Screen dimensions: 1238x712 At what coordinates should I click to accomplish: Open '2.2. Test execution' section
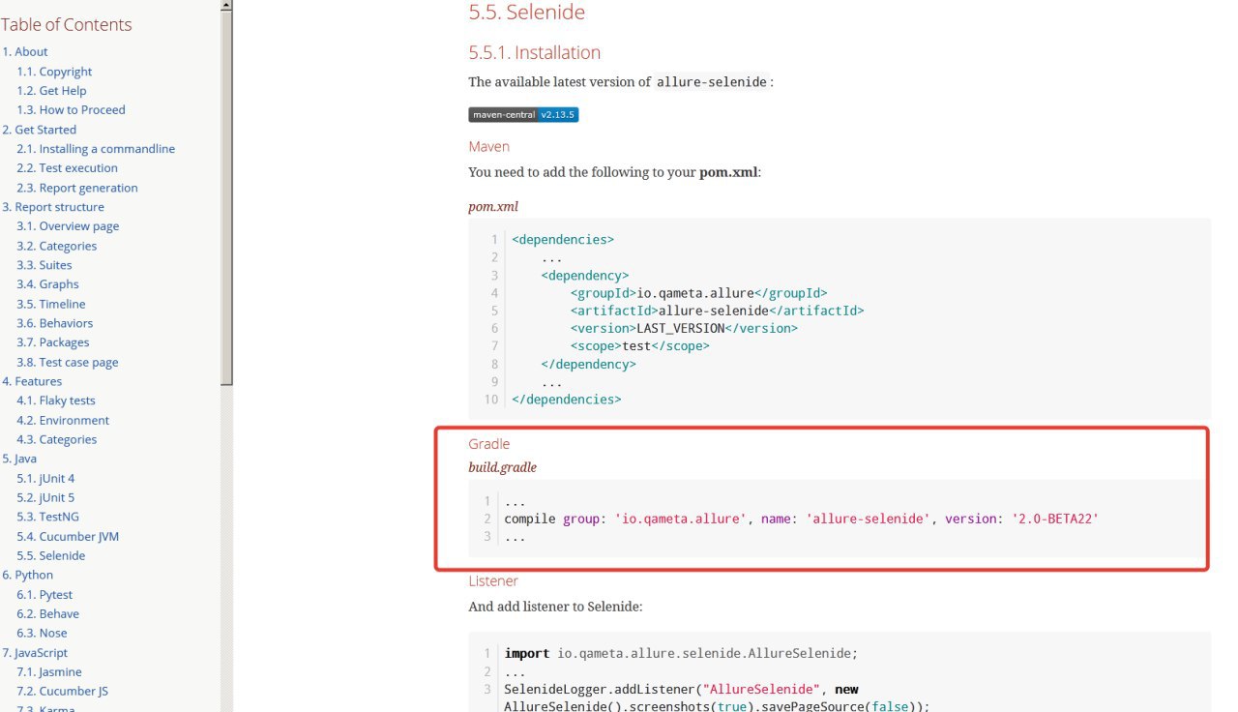67,168
